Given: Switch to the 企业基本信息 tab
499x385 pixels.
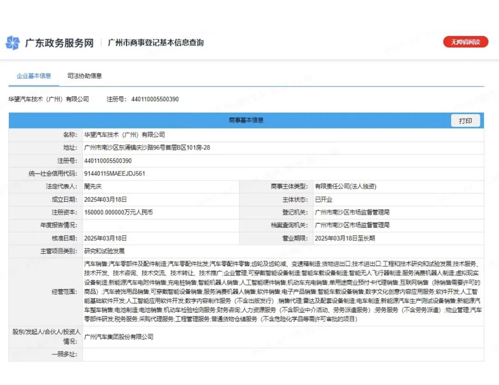Looking at the screenshot, I should click(x=34, y=76).
